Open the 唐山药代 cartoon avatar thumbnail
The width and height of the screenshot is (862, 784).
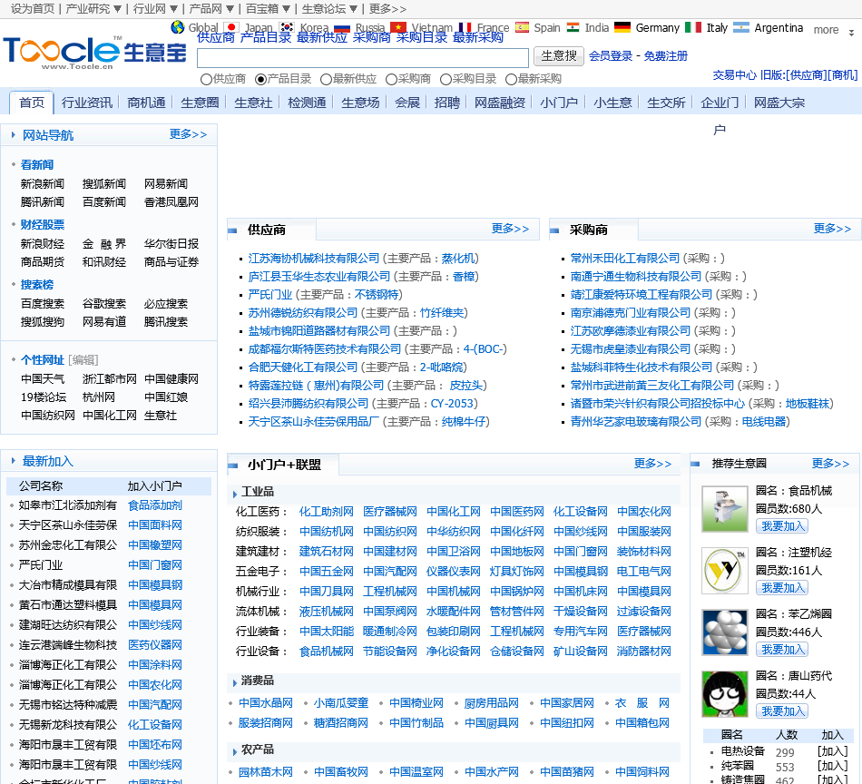[x=725, y=694]
